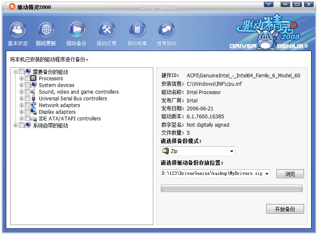Enable the 系统自带的驱动 checkbox

coord(22,125)
